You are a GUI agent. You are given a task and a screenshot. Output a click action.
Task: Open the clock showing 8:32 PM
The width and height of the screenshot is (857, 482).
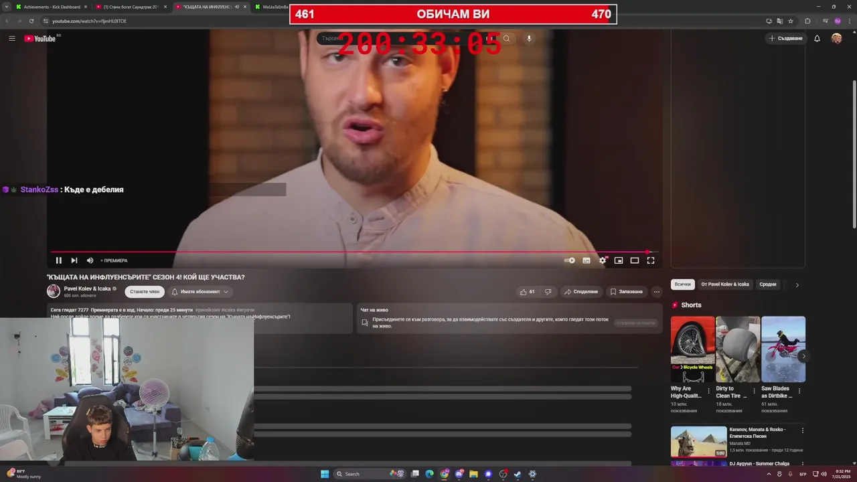coord(842,474)
